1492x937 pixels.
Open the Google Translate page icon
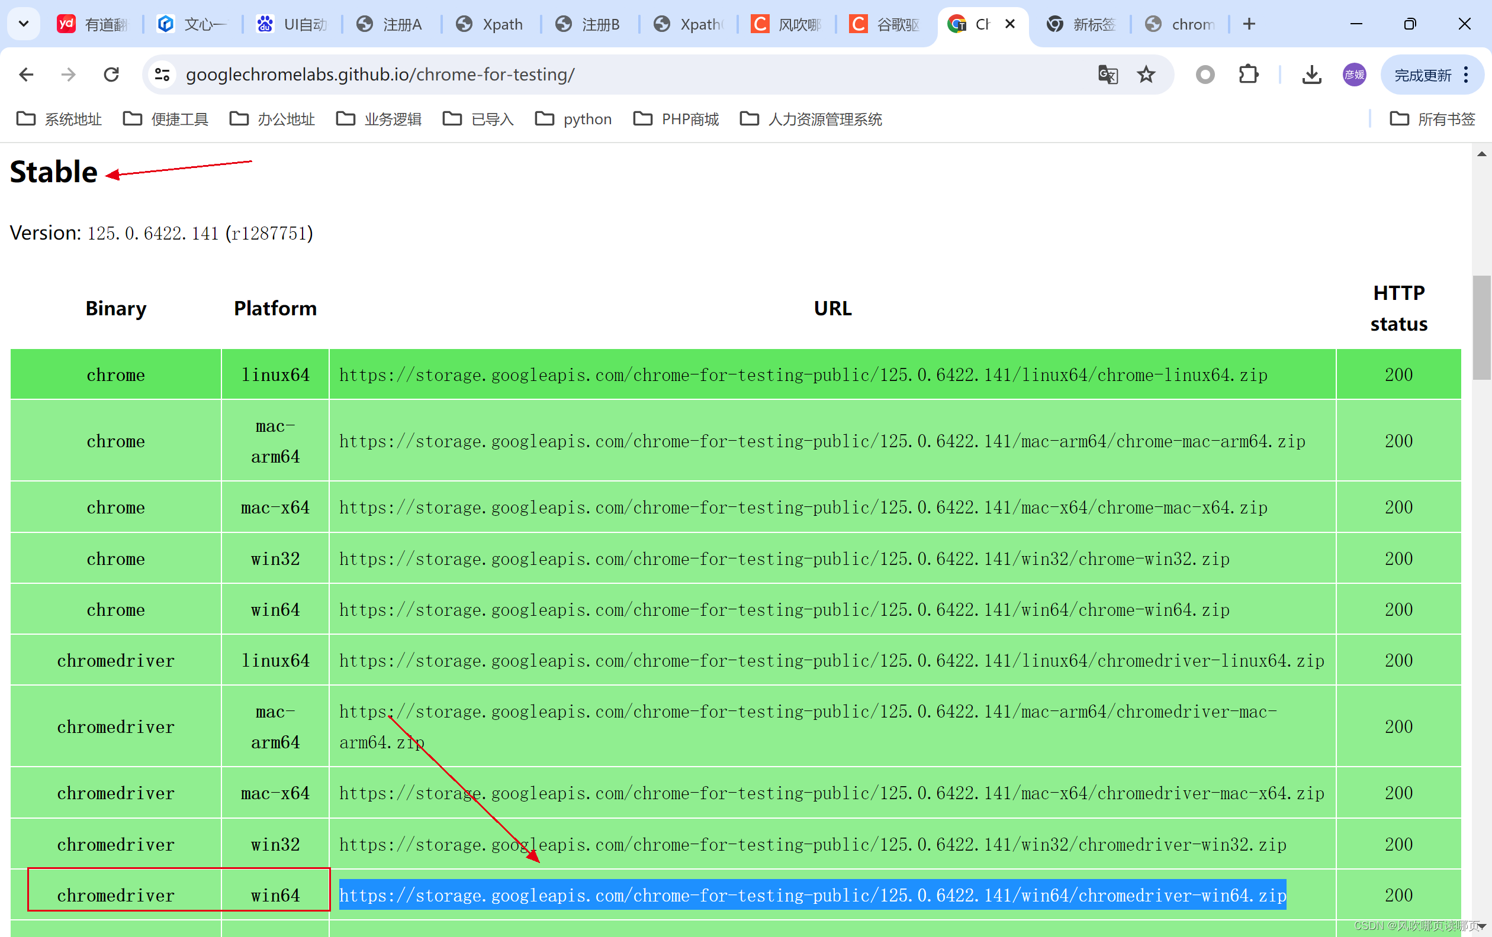1108,75
